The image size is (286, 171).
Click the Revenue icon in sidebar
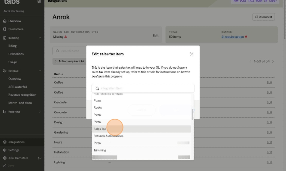click(5, 71)
